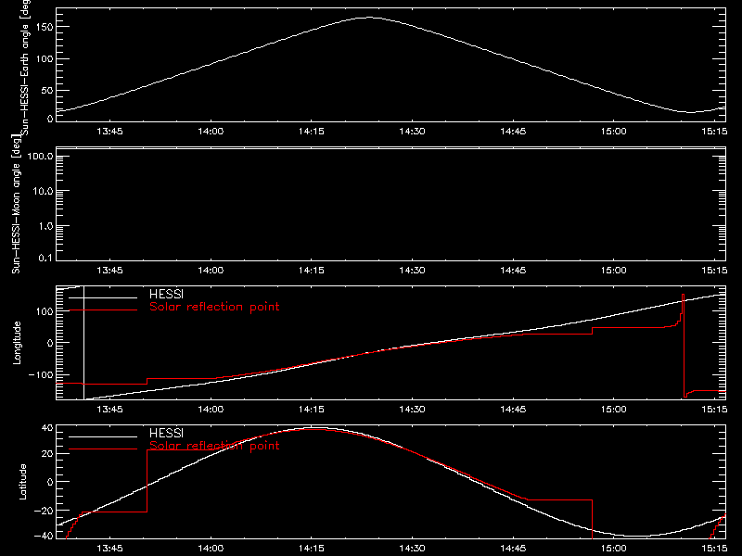The height and width of the screenshot is (556, 742).
Task: Click 15:15 time label under Latitude plot
Action: tap(714, 548)
